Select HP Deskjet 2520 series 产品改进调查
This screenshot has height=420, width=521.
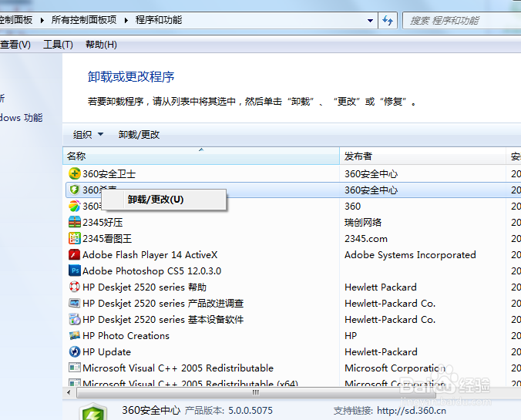tap(163, 304)
